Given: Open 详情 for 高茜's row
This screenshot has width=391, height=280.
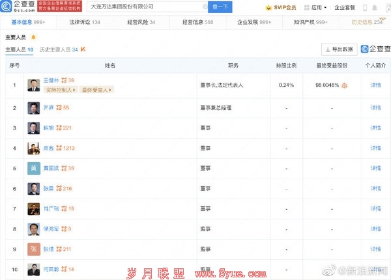Looking at the screenshot, I should (375, 148).
